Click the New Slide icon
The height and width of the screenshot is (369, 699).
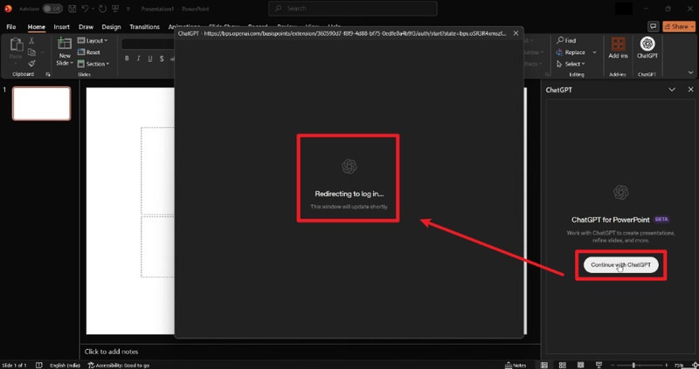(x=65, y=44)
